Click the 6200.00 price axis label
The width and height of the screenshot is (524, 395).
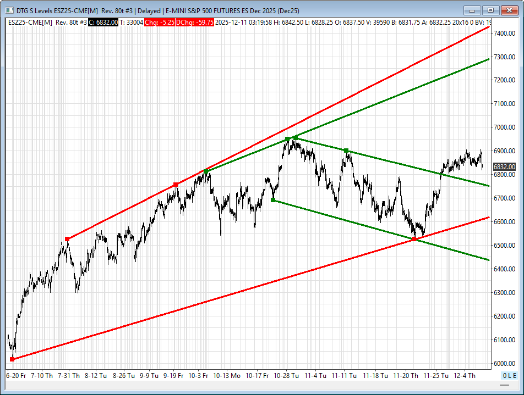click(x=504, y=316)
